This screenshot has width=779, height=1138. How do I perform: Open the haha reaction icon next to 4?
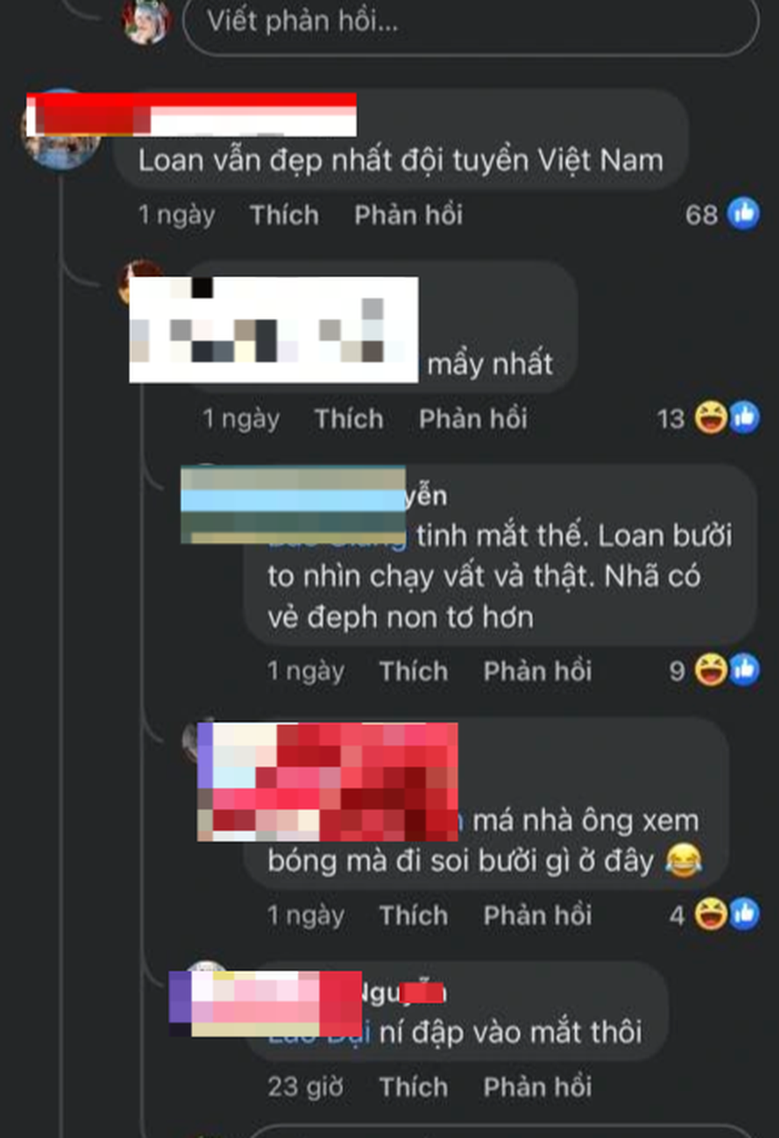(710, 914)
